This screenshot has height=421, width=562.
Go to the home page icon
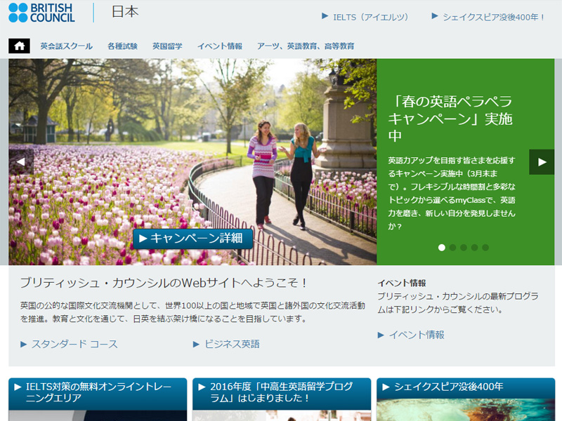pyautogui.click(x=20, y=46)
